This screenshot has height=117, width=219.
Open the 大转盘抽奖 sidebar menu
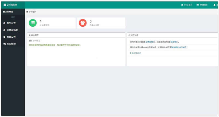tap(13, 30)
